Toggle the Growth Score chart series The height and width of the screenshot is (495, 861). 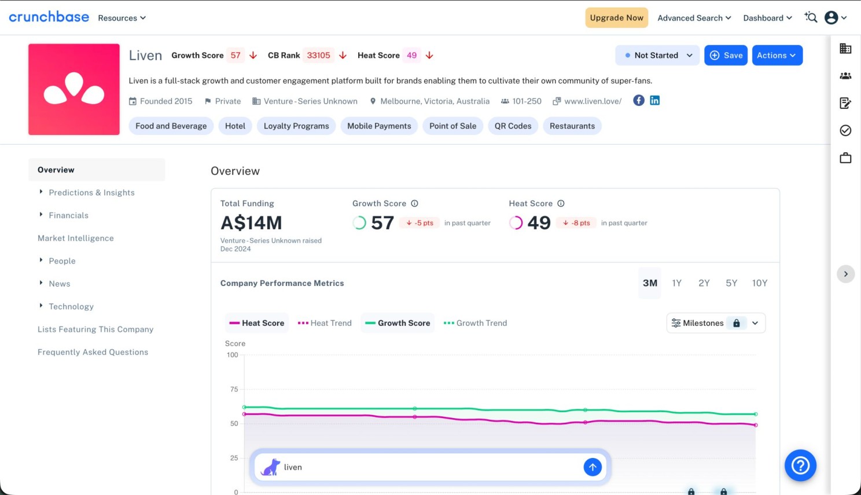(398, 323)
